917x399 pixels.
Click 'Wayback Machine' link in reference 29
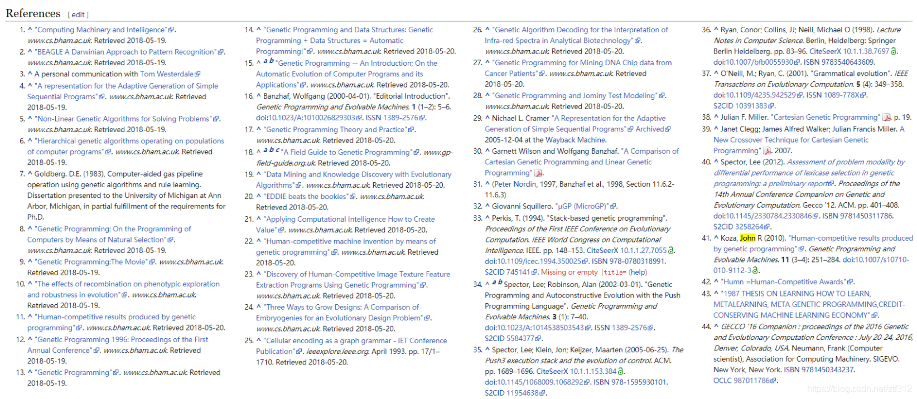(x=576, y=140)
